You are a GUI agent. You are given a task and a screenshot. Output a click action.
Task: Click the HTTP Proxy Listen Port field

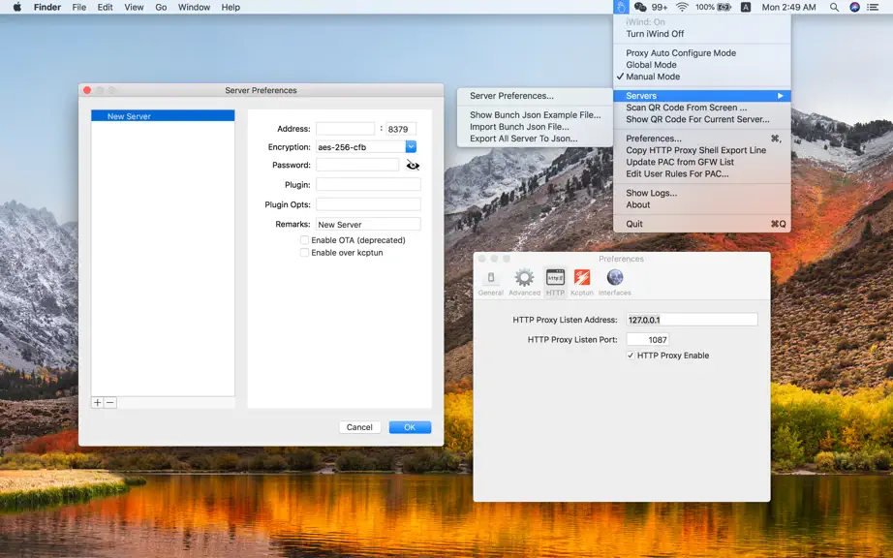pyautogui.click(x=648, y=340)
